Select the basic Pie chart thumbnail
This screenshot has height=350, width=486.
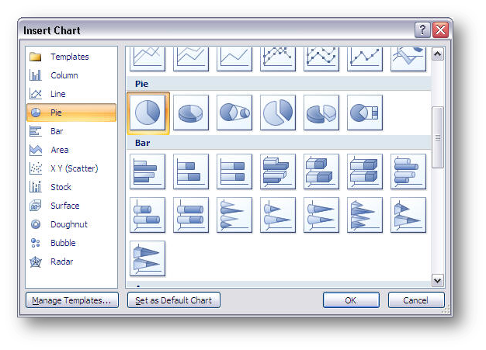[x=148, y=113]
